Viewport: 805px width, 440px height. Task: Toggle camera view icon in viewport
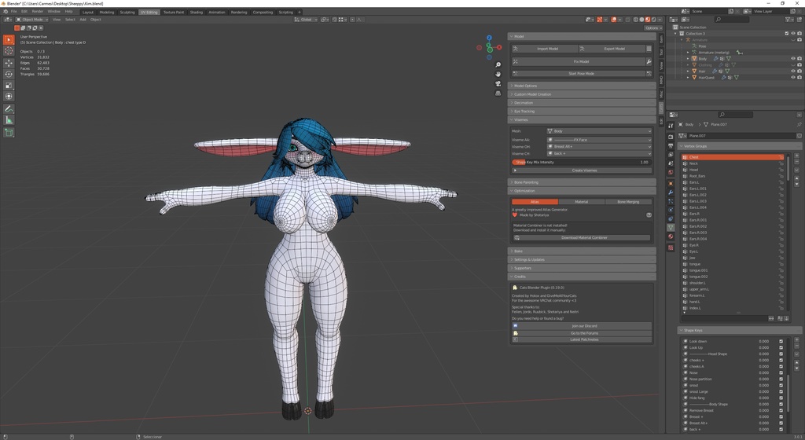click(498, 83)
